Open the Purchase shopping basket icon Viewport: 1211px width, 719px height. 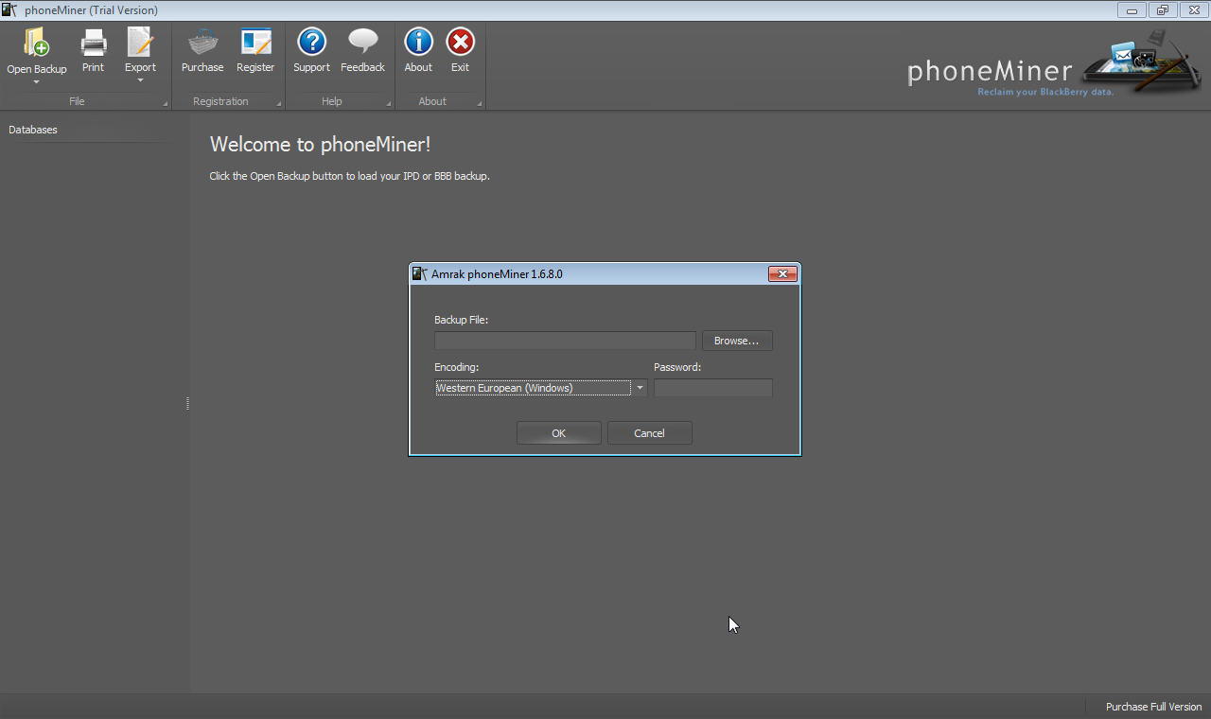tap(202, 43)
